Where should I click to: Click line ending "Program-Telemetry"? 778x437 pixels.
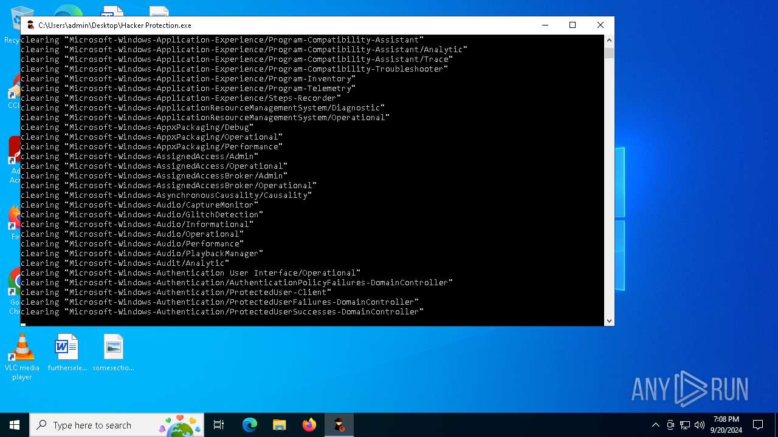[x=188, y=89]
